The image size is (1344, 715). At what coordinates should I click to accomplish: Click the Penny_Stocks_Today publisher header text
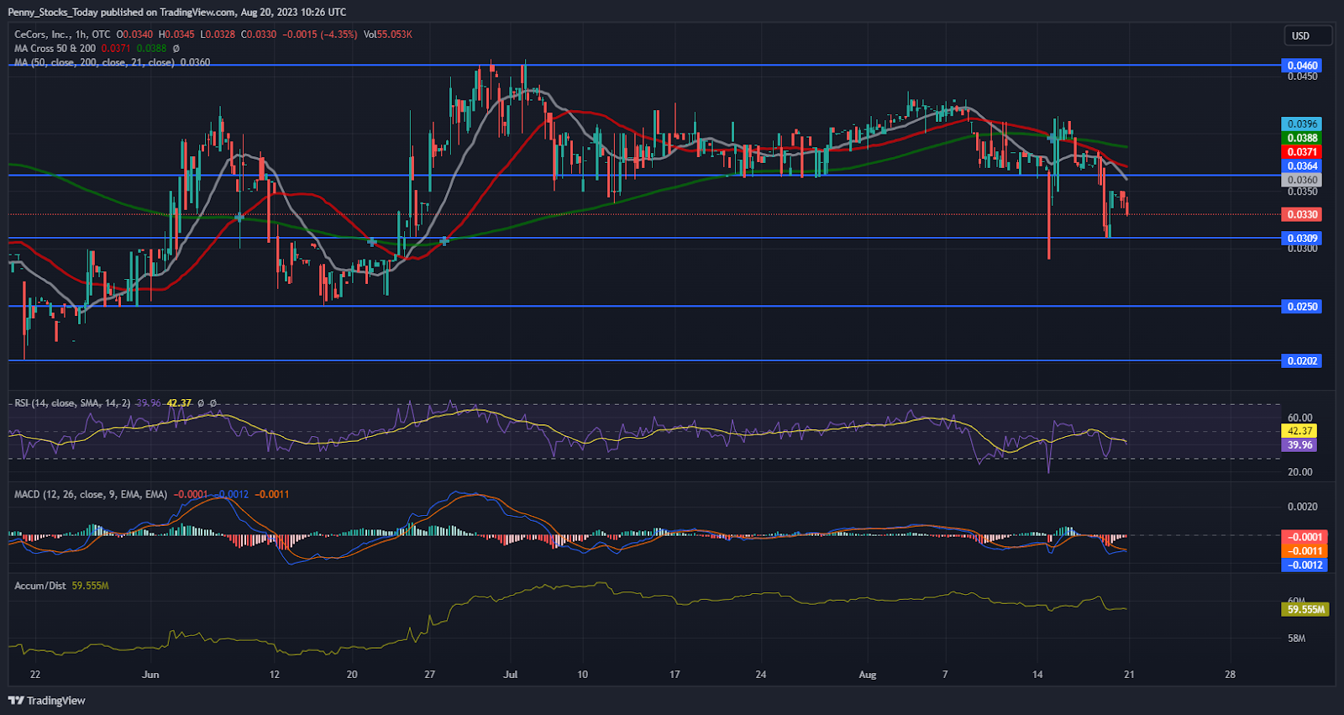tap(176, 12)
